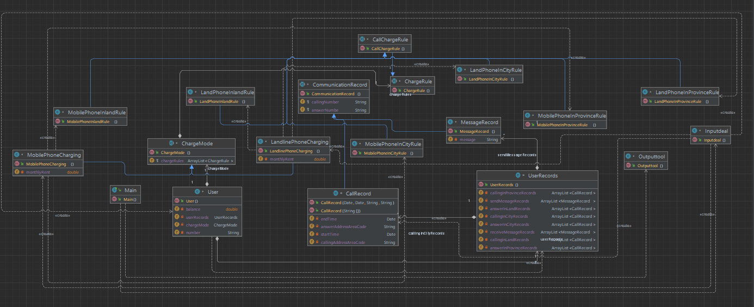Click the class icon in the User header
Viewport: 754px width, 307px height.
tap(198, 192)
